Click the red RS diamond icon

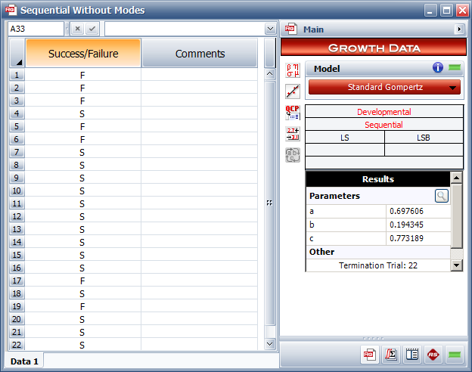(433, 354)
